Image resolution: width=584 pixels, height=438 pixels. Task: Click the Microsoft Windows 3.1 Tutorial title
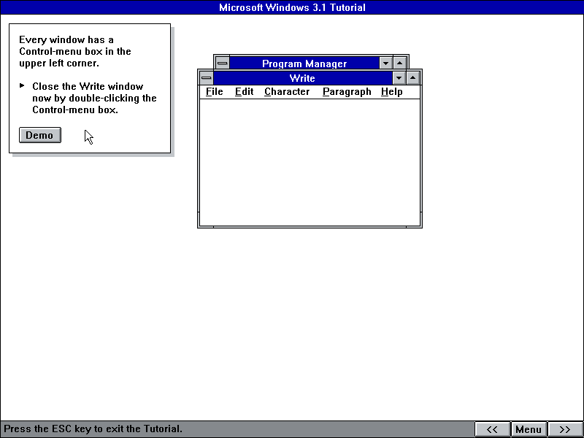[292, 7]
